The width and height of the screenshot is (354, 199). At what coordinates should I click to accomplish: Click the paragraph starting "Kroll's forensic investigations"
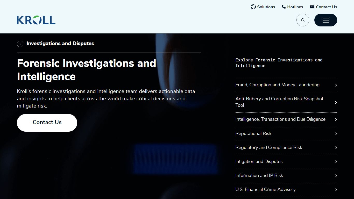106,99
